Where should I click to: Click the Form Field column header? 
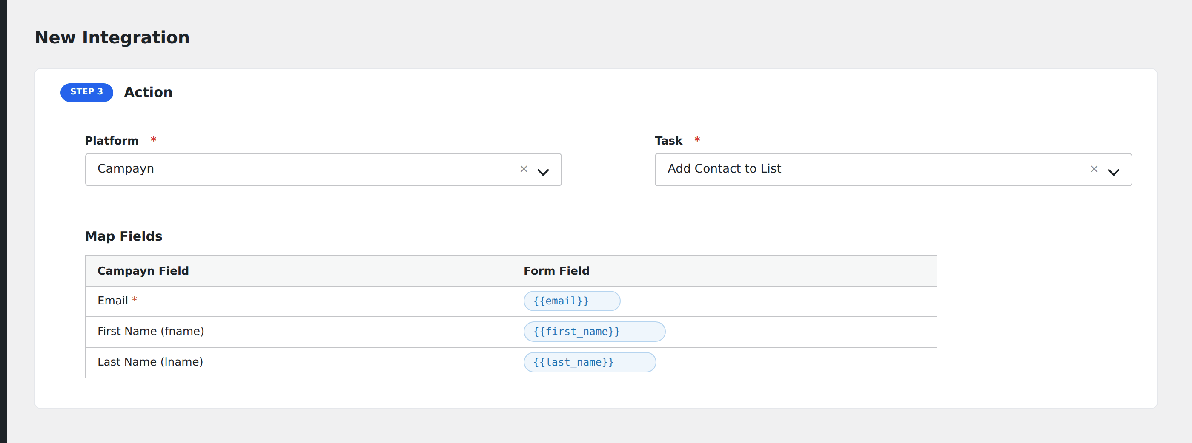557,271
